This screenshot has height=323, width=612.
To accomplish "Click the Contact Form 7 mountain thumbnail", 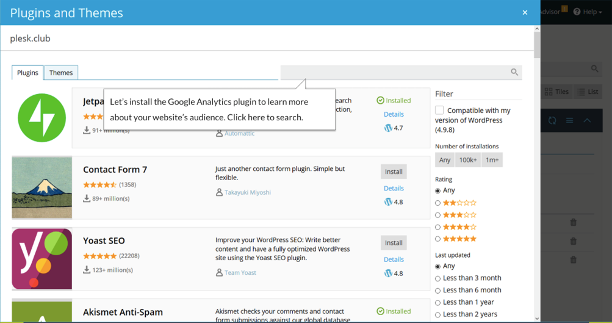I will point(41,187).
